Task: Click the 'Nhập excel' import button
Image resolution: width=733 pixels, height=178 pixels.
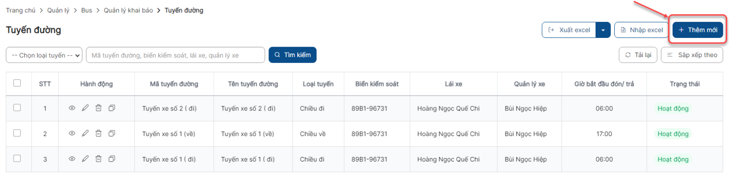Action: (641, 30)
